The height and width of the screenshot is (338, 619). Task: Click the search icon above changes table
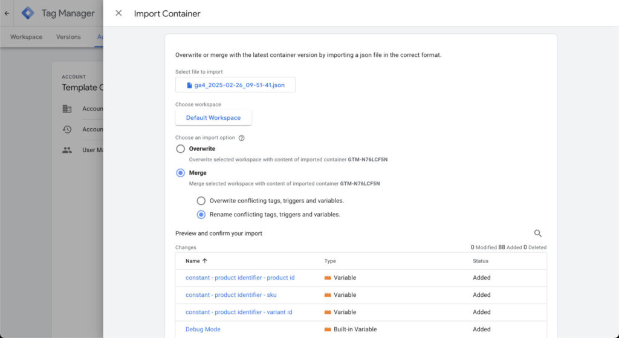coord(538,233)
